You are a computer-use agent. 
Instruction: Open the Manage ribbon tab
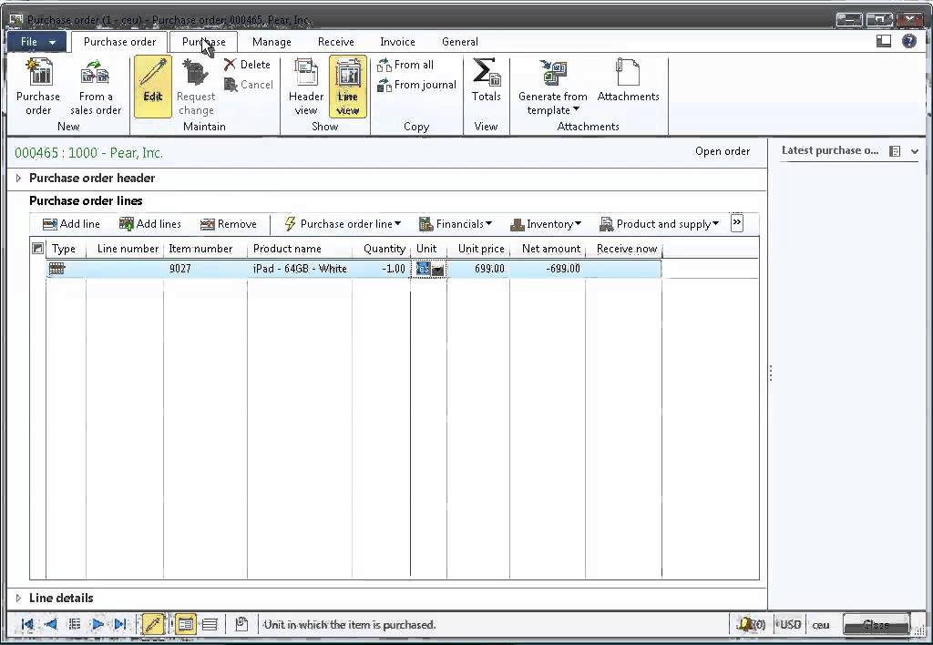tap(272, 42)
